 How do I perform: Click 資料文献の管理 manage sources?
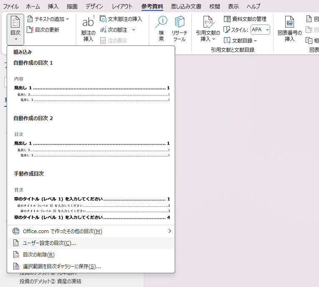coord(245,19)
